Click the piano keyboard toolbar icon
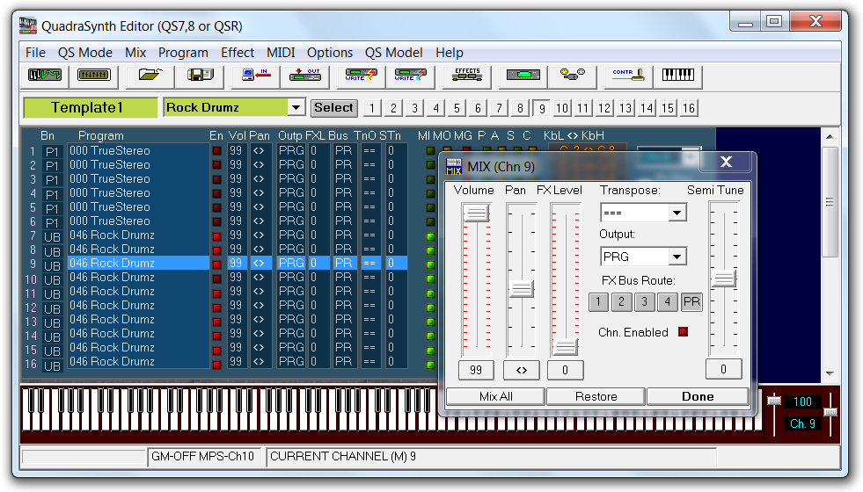 pyautogui.click(x=677, y=76)
